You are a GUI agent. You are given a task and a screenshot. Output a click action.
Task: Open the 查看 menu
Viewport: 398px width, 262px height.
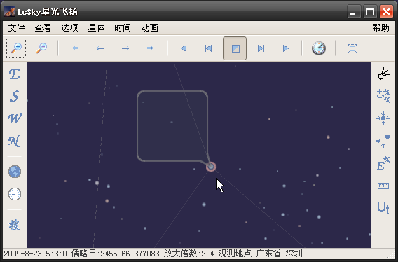click(43, 28)
